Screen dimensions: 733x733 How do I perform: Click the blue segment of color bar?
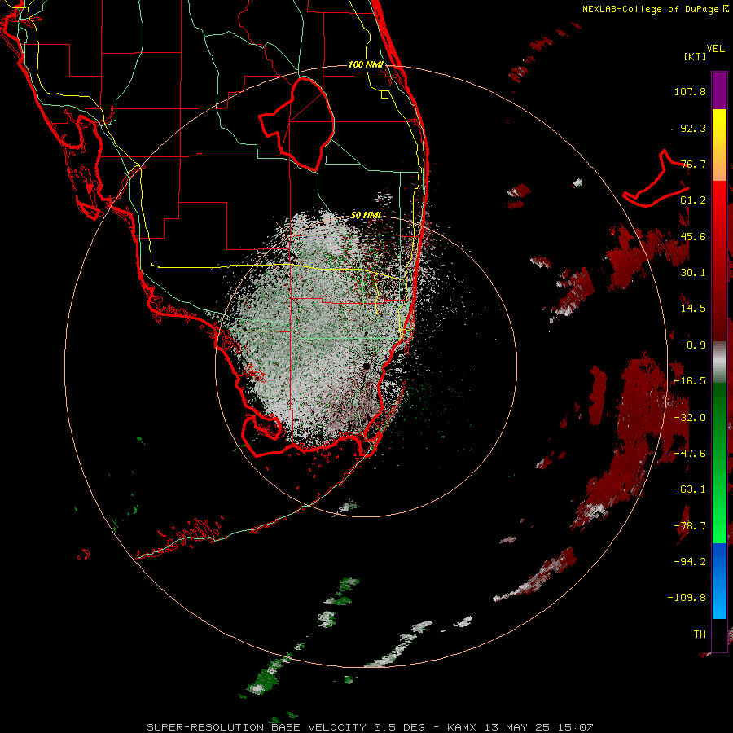click(719, 581)
